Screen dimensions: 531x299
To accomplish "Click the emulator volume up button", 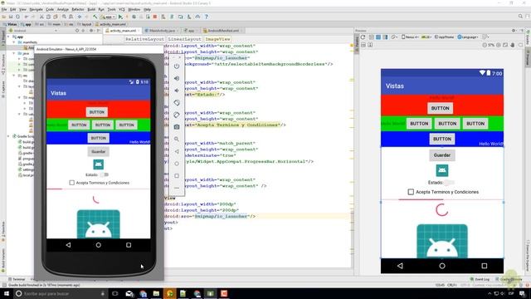I will [x=177, y=78].
